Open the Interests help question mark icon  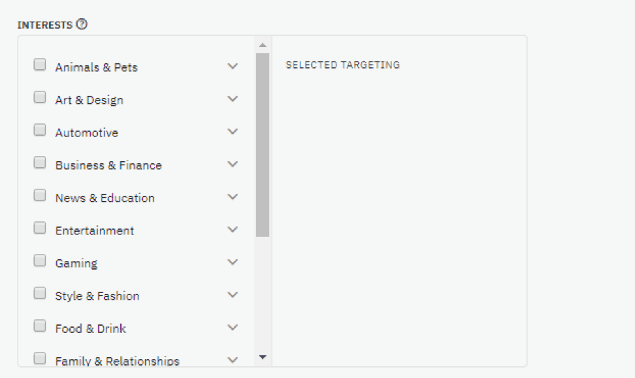tap(82, 24)
